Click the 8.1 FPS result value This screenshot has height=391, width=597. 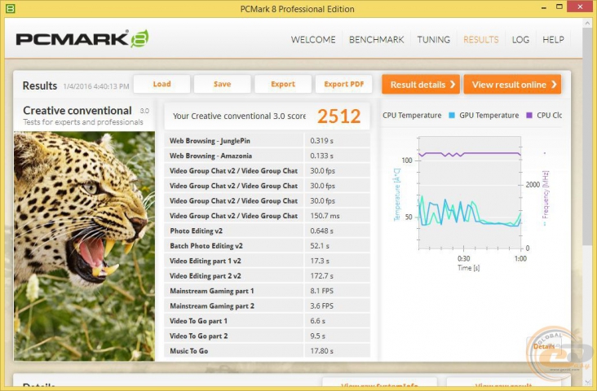[x=321, y=291]
